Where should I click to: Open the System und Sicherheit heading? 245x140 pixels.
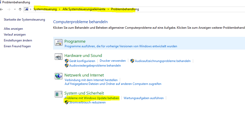pos(84,93)
